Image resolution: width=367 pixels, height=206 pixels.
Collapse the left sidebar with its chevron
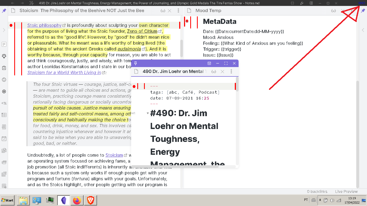[x=4, y=30]
